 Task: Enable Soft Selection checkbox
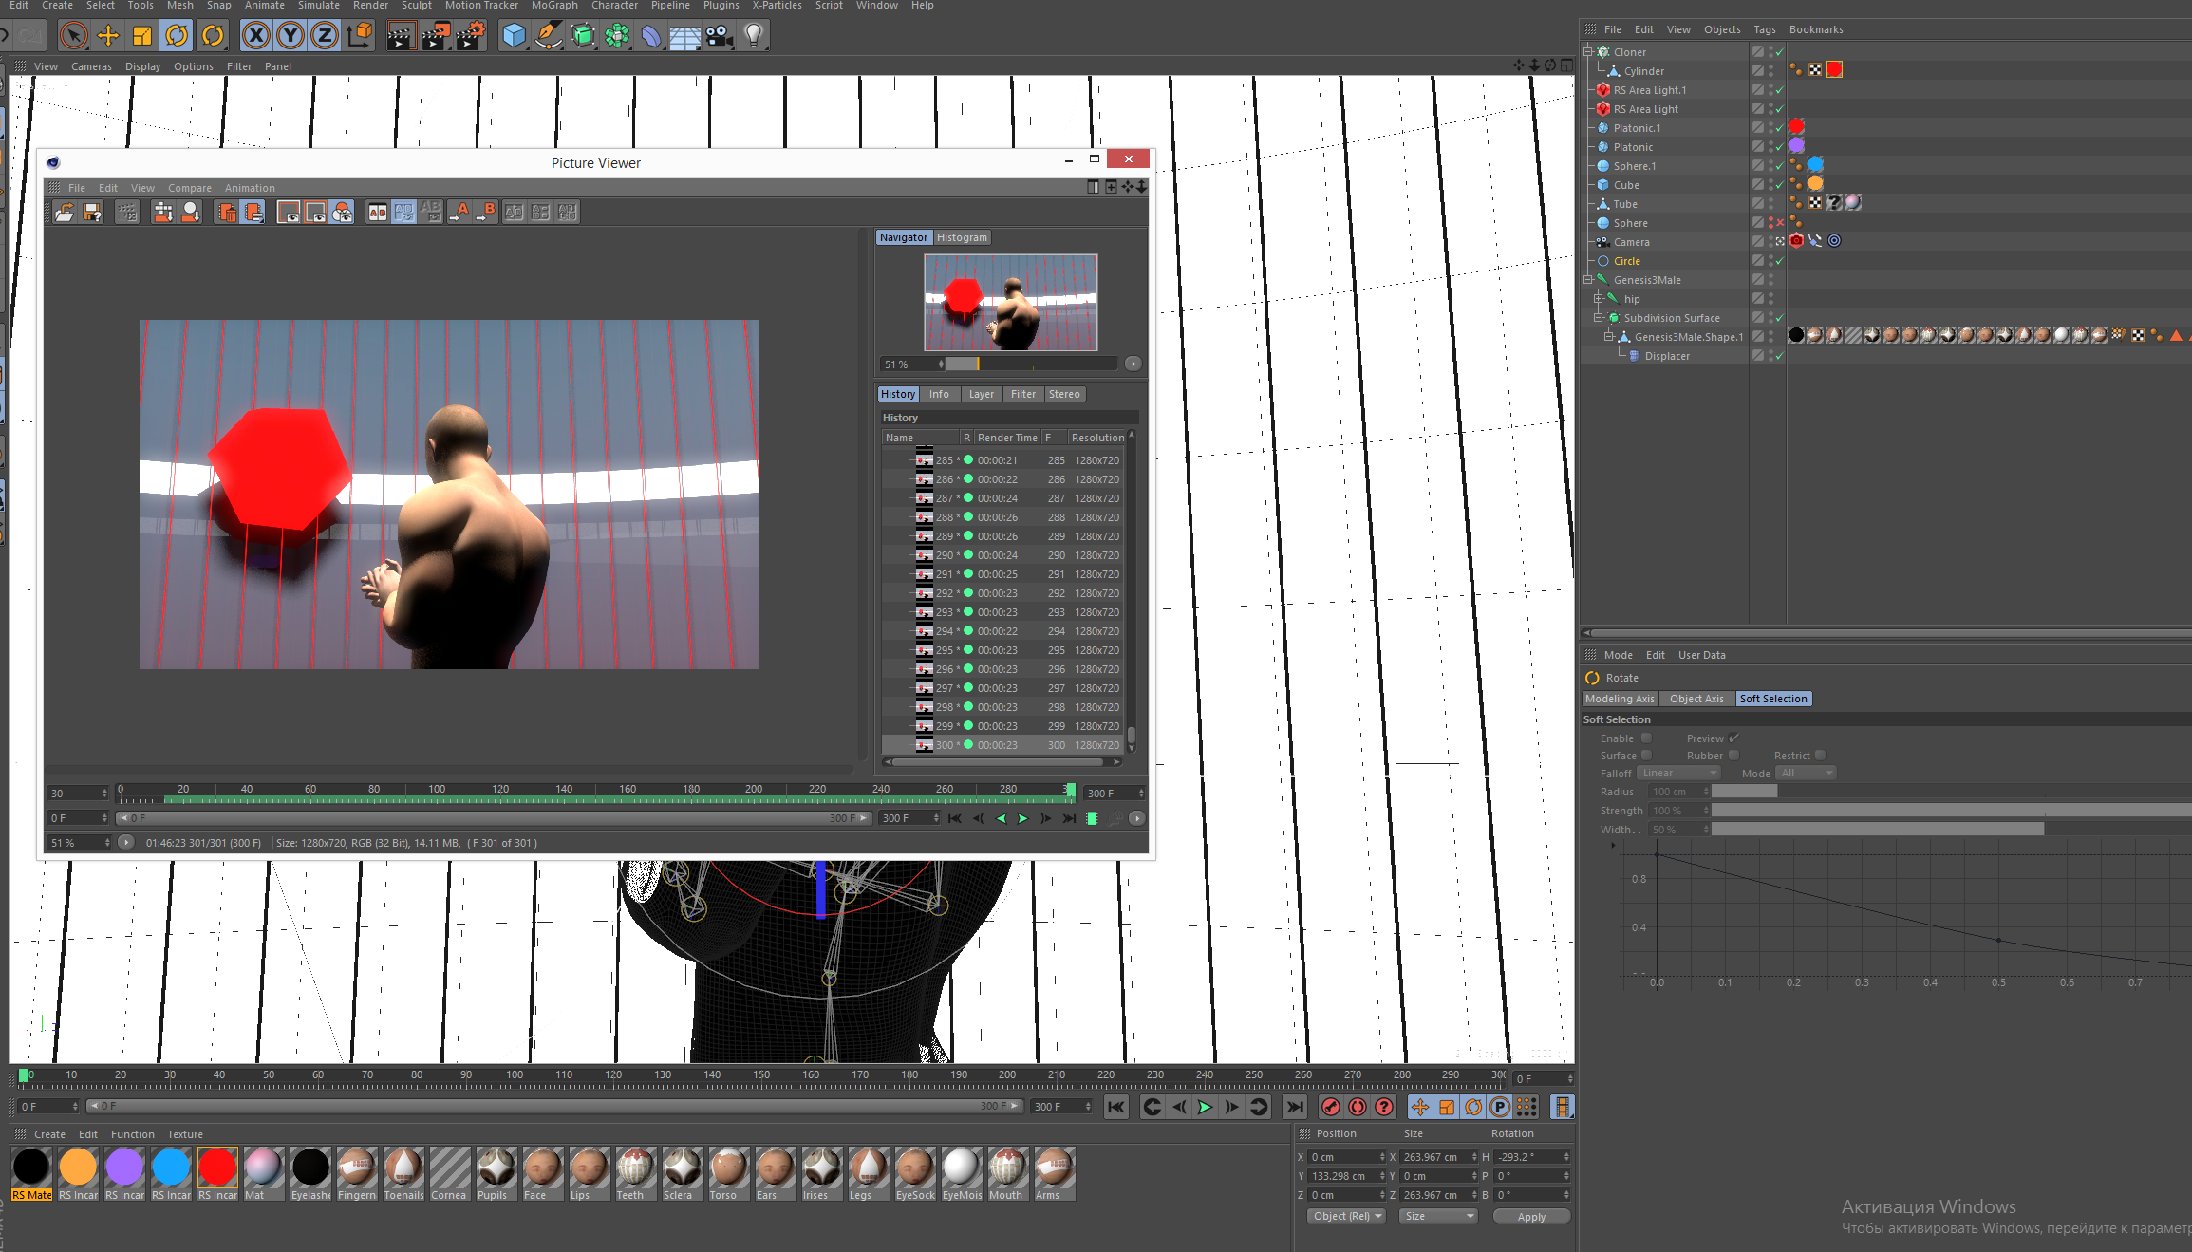pos(1647,738)
